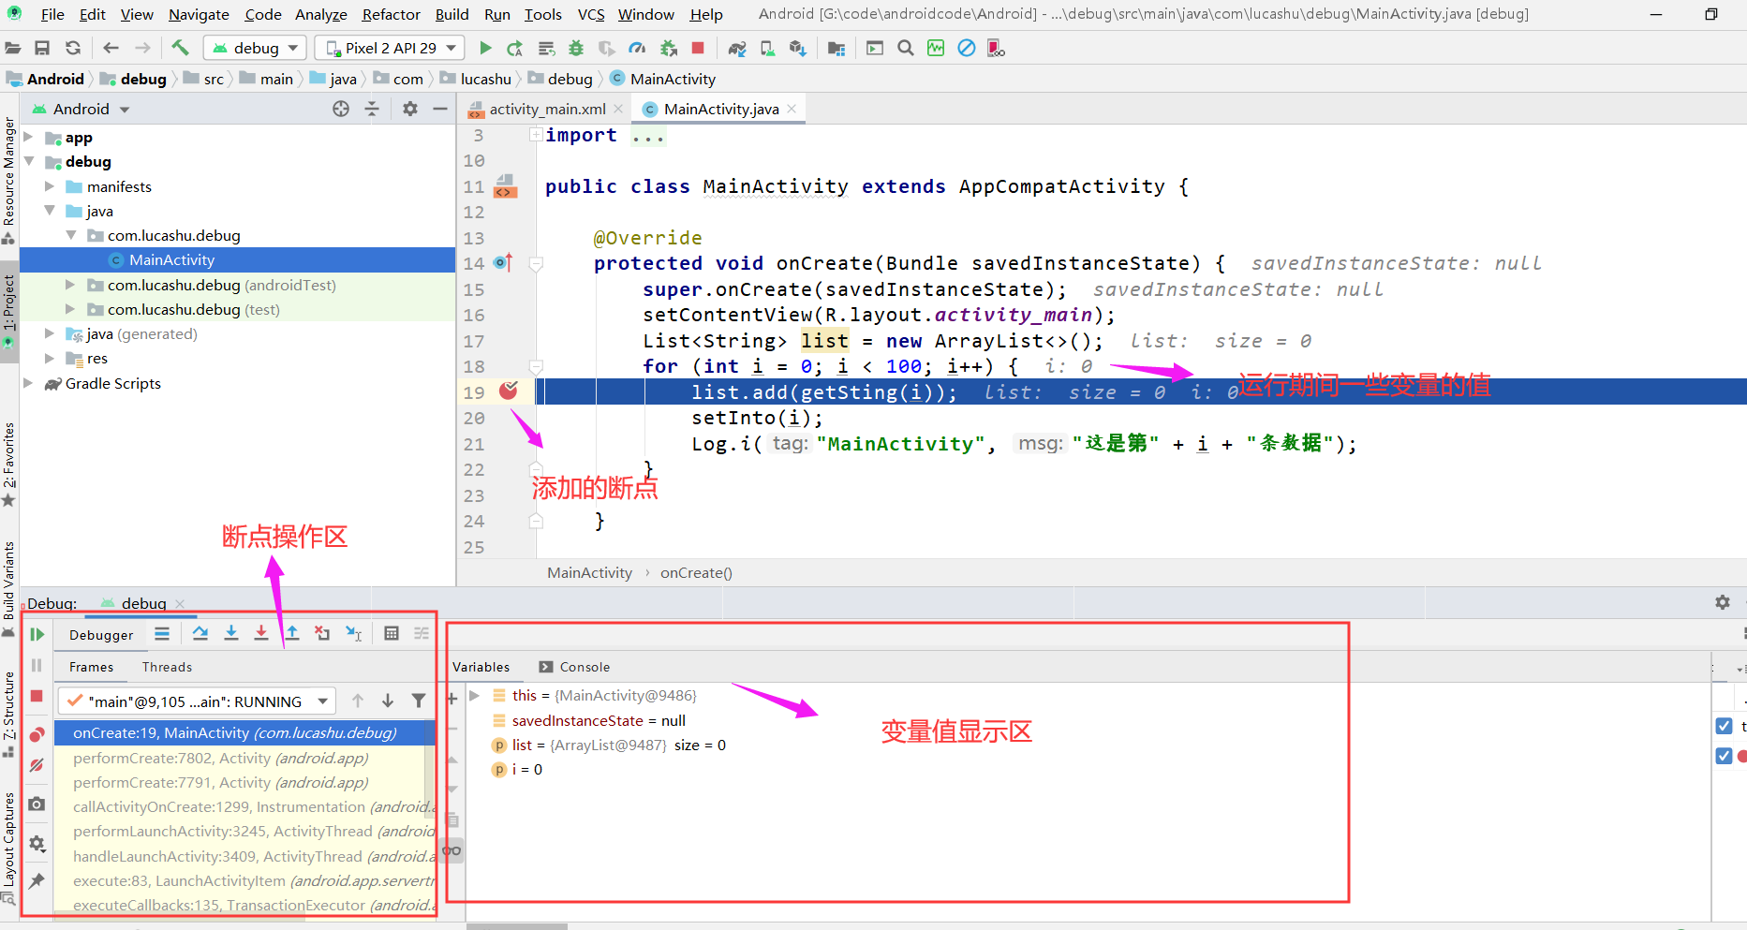Expand the manifests folder

[50, 186]
